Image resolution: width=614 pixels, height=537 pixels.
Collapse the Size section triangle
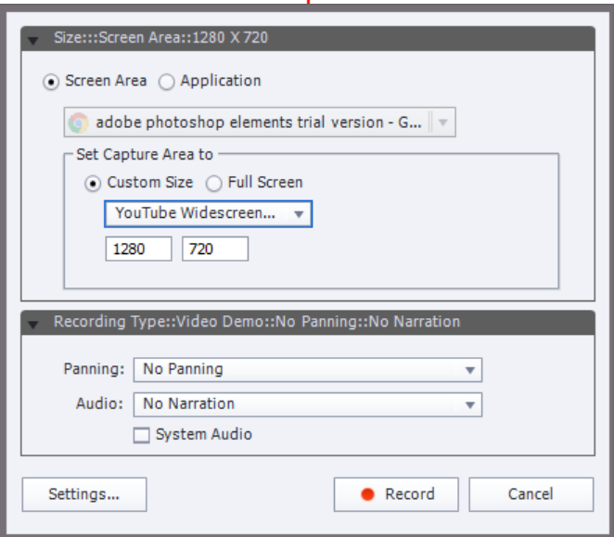click(x=34, y=40)
